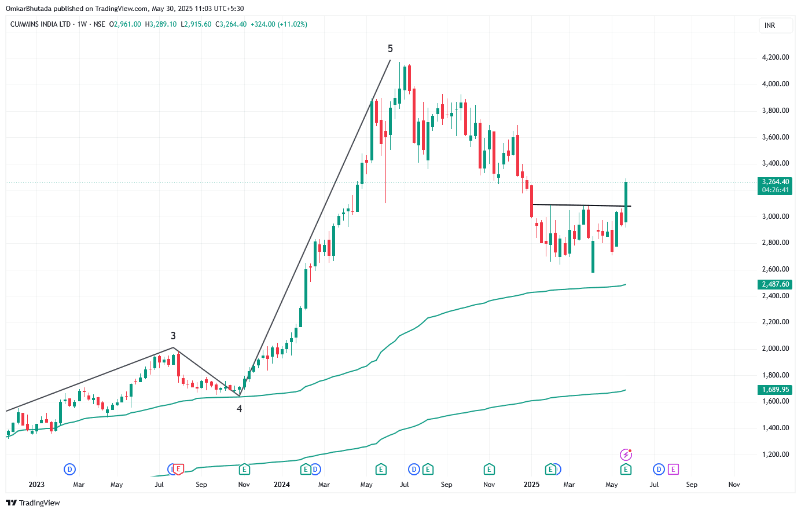The width and height of the screenshot is (801, 513).
Task: Click the OmkarBhutada published header text
Action: pos(124,9)
